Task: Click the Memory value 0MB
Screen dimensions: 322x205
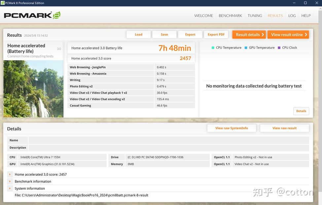Action: (130, 164)
